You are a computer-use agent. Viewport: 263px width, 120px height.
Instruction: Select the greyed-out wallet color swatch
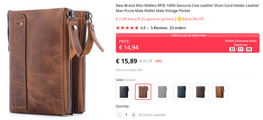pos(162,92)
